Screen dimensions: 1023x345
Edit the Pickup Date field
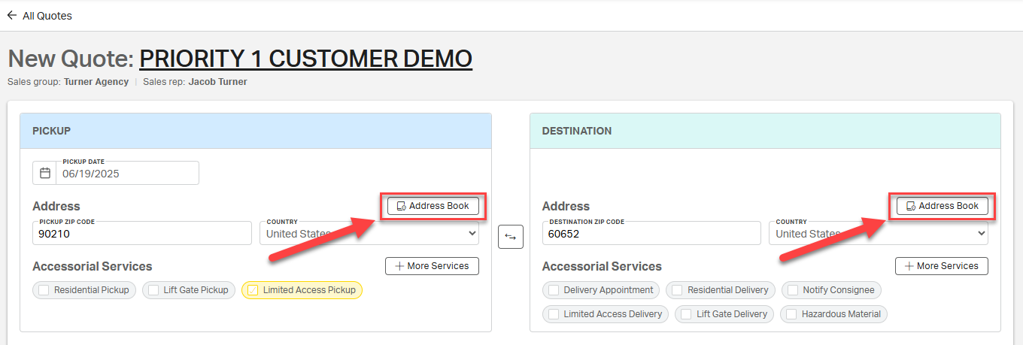128,173
